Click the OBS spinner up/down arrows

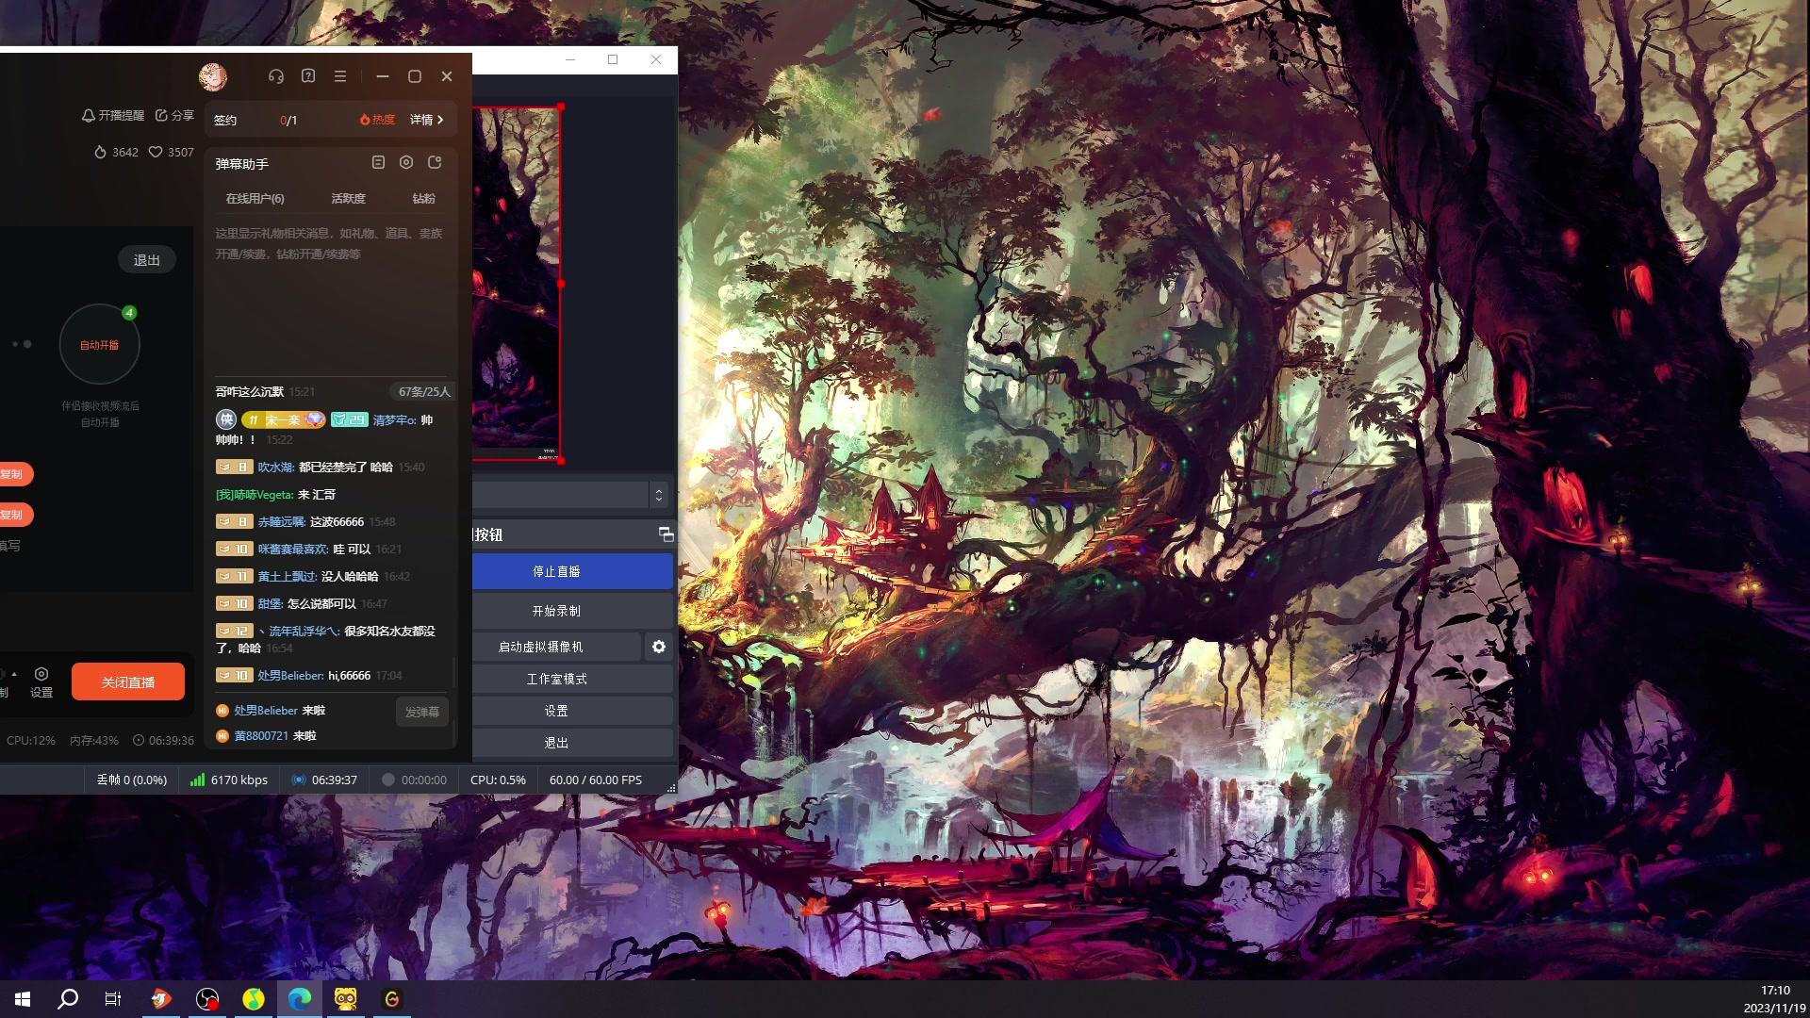click(659, 495)
